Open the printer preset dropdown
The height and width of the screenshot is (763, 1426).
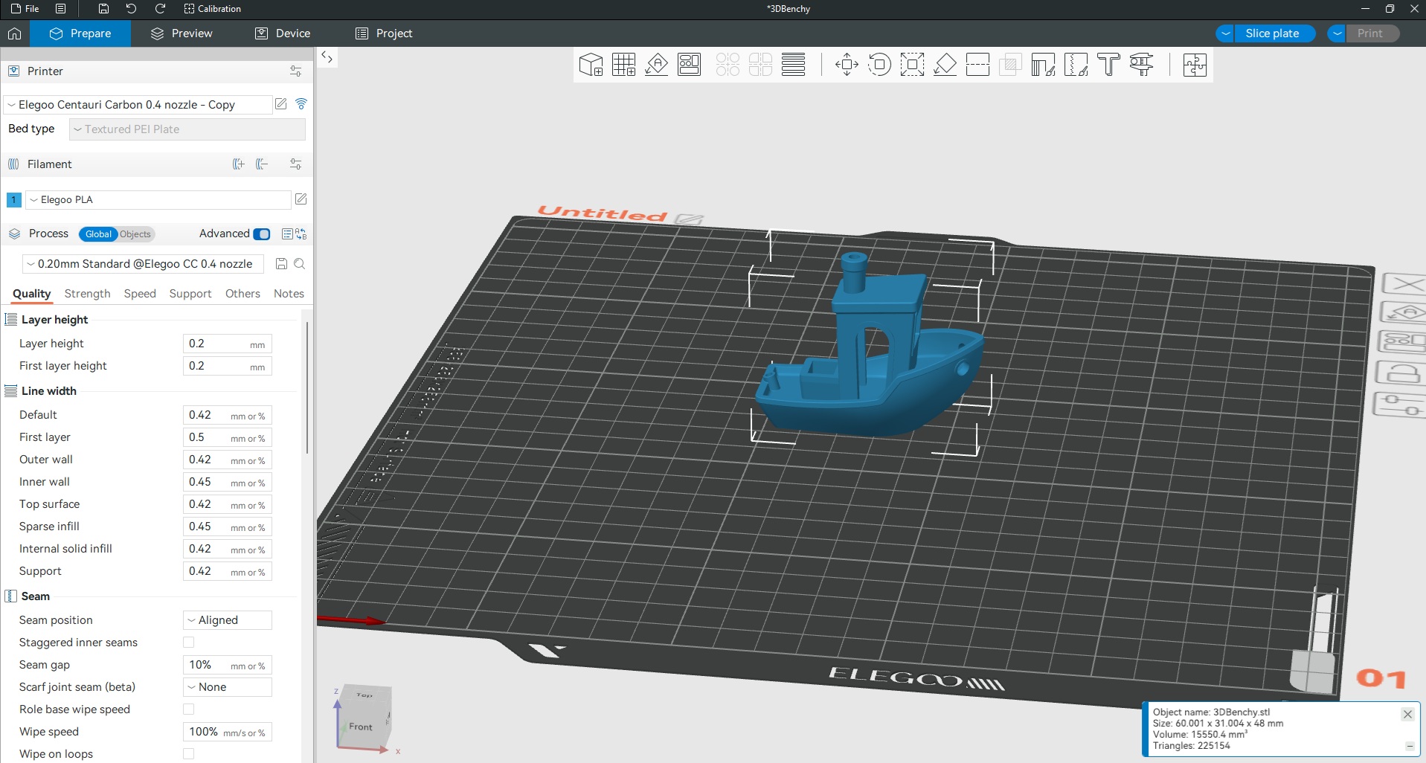138,105
